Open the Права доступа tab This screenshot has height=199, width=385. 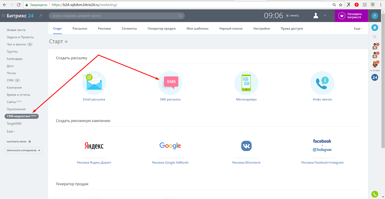(x=292, y=28)
